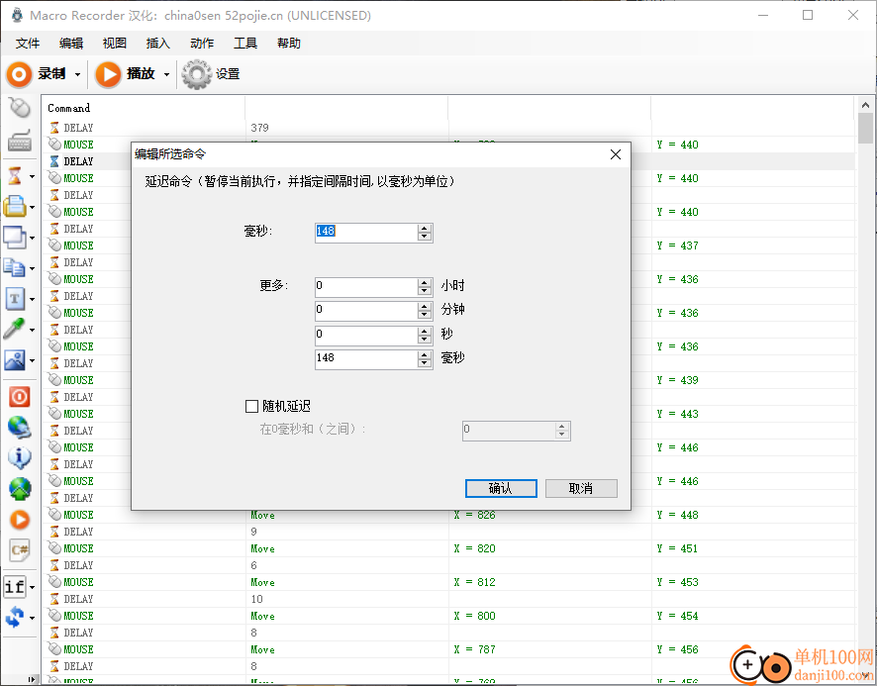The image size is (877, 686).
Task: Select DELAY row with value 10
Action: pyautogui.click(x=448, y=599)
